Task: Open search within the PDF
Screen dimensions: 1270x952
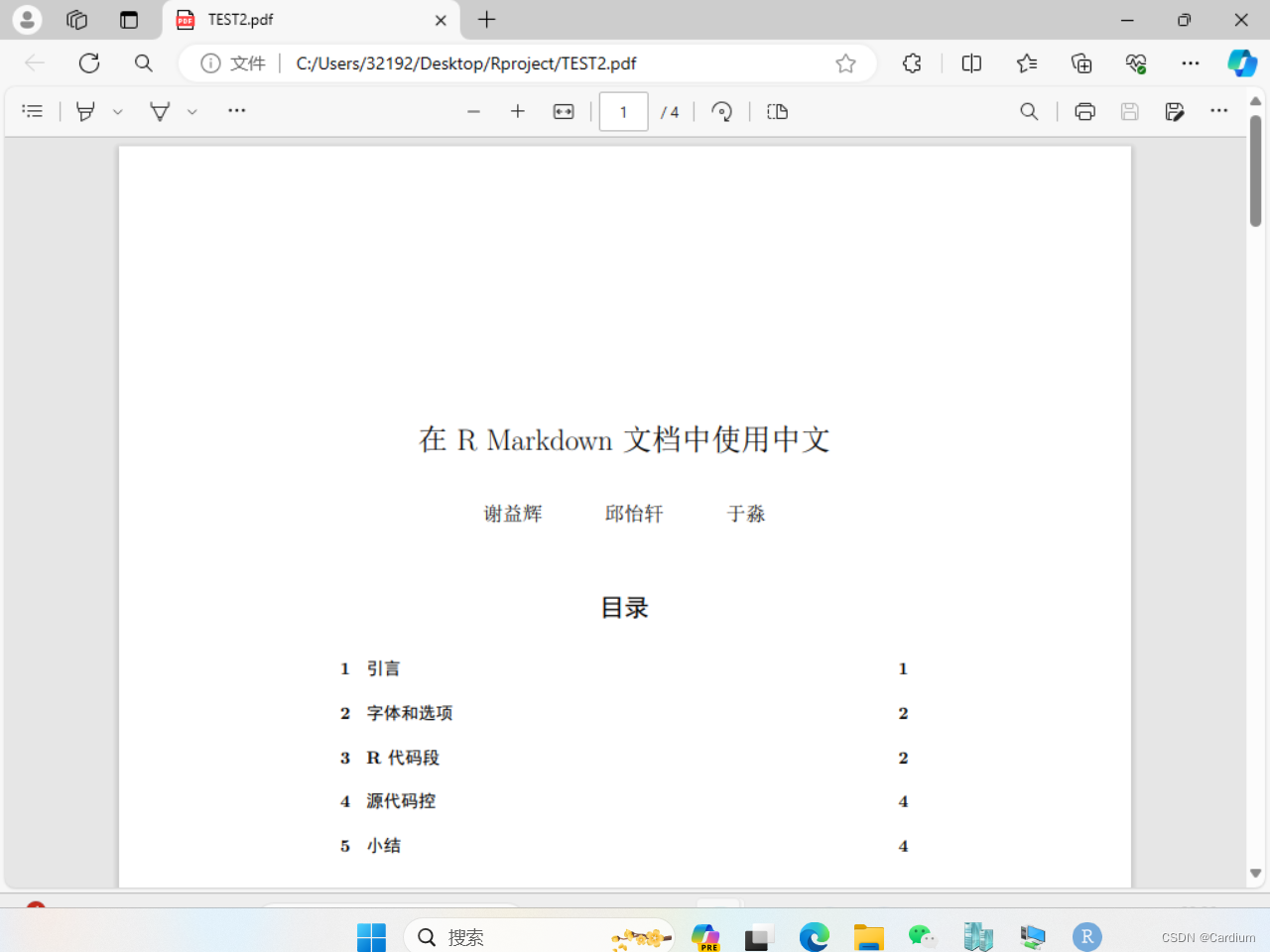Action: tap(1029, 111)
